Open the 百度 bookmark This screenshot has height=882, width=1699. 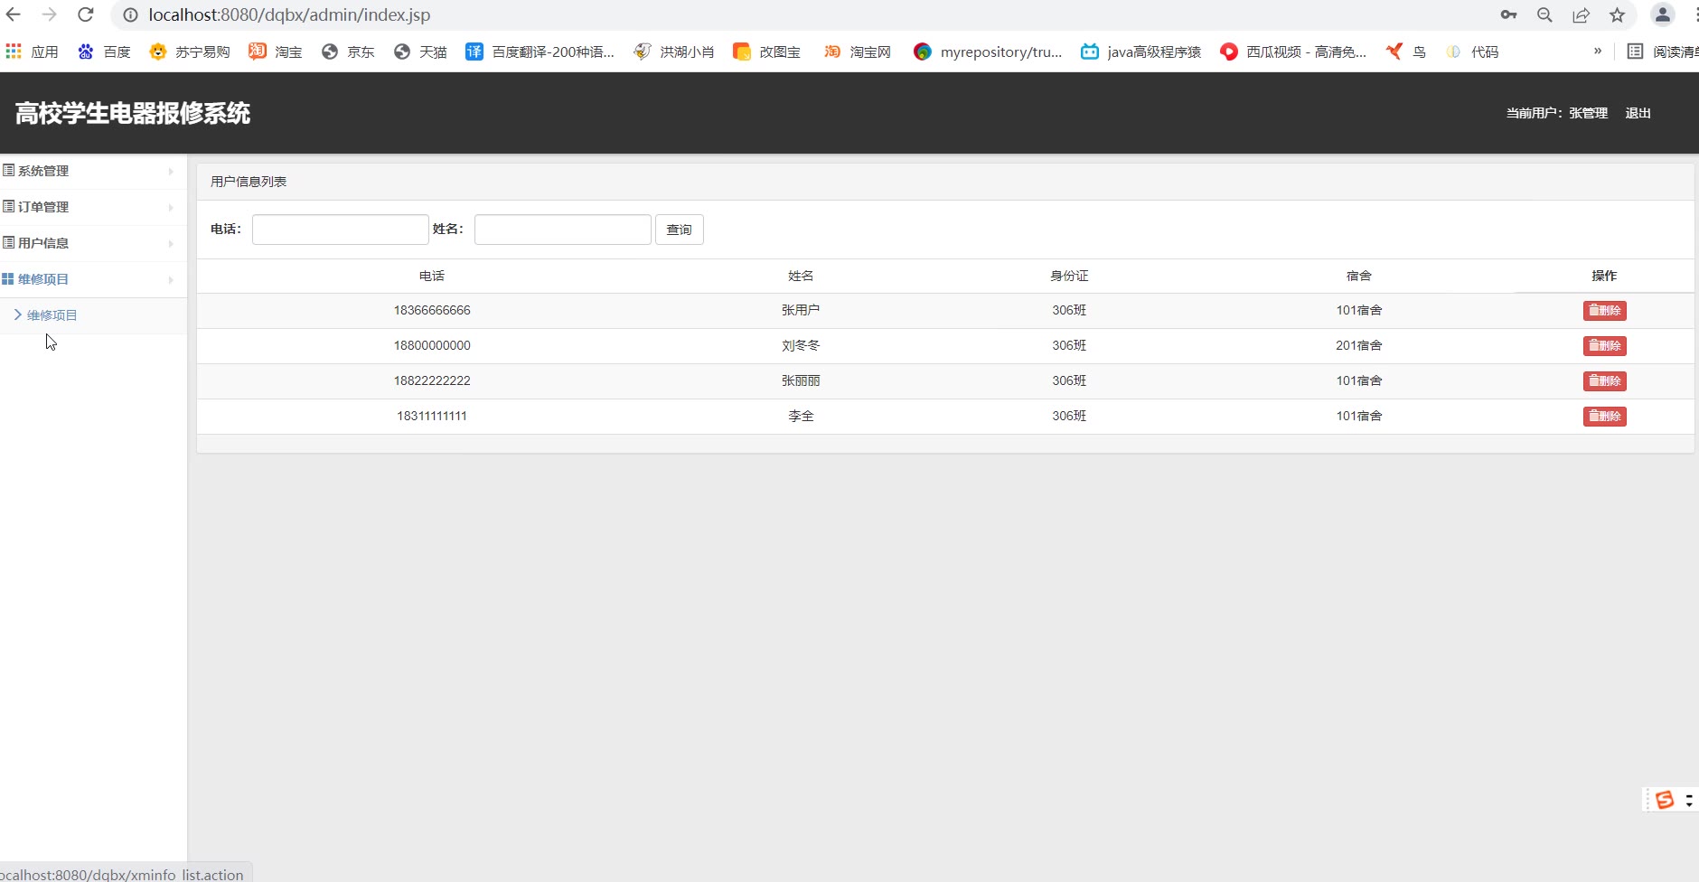click(x=104, y=52)
